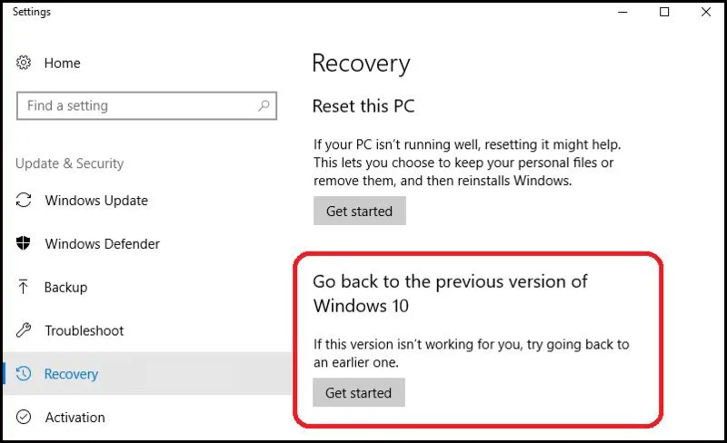Click the Activation checkmark circle icon

pos(24,417)
